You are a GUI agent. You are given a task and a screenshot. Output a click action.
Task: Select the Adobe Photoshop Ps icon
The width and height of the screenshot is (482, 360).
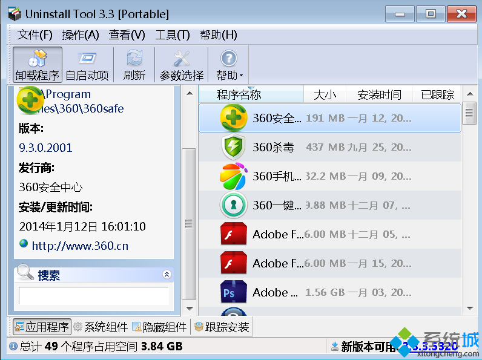(x=234, y=292)
